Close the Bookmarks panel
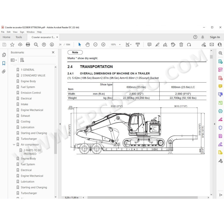This screenshot has height=224, width=224. point(53,52)
